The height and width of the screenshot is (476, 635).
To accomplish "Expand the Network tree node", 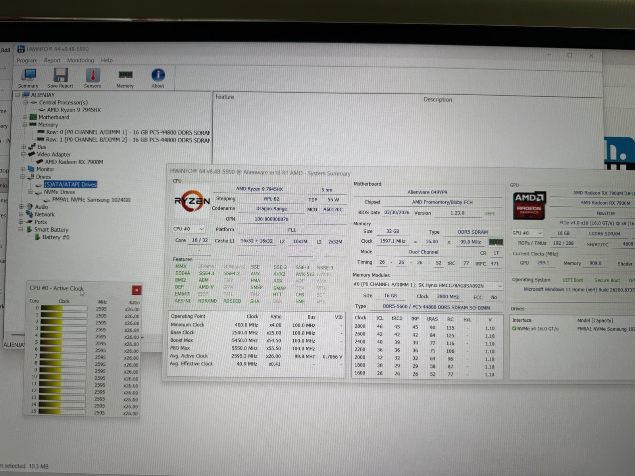I will coord(21,214).
